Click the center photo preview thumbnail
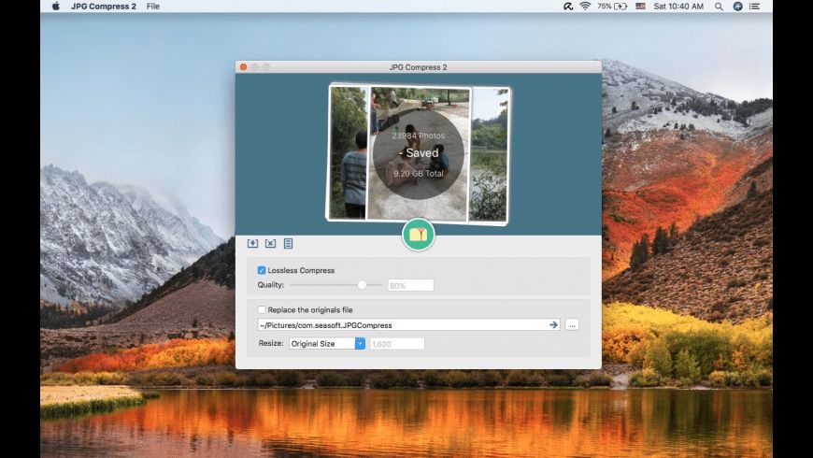This screenshot has height=458, width=813. (419, 153)
